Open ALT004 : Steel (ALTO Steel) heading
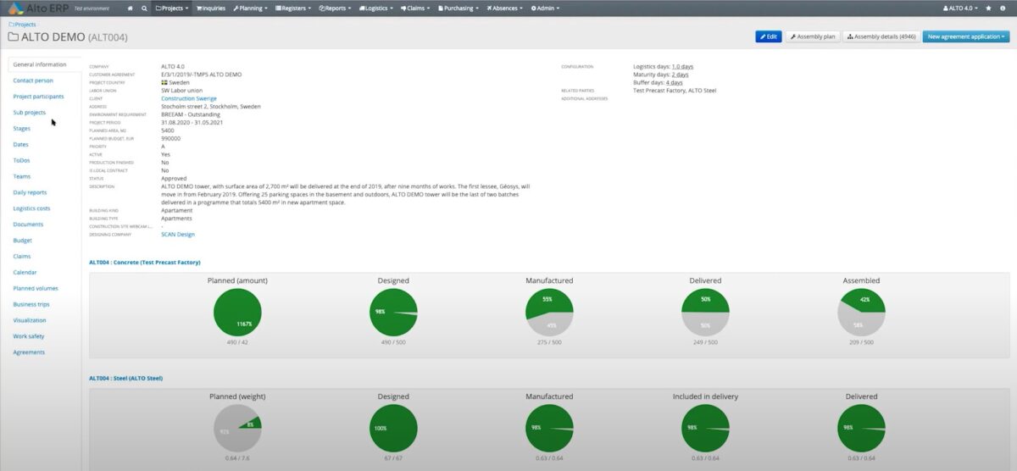The height and width of the screenshot is (471, 1017). click(125, 378)
